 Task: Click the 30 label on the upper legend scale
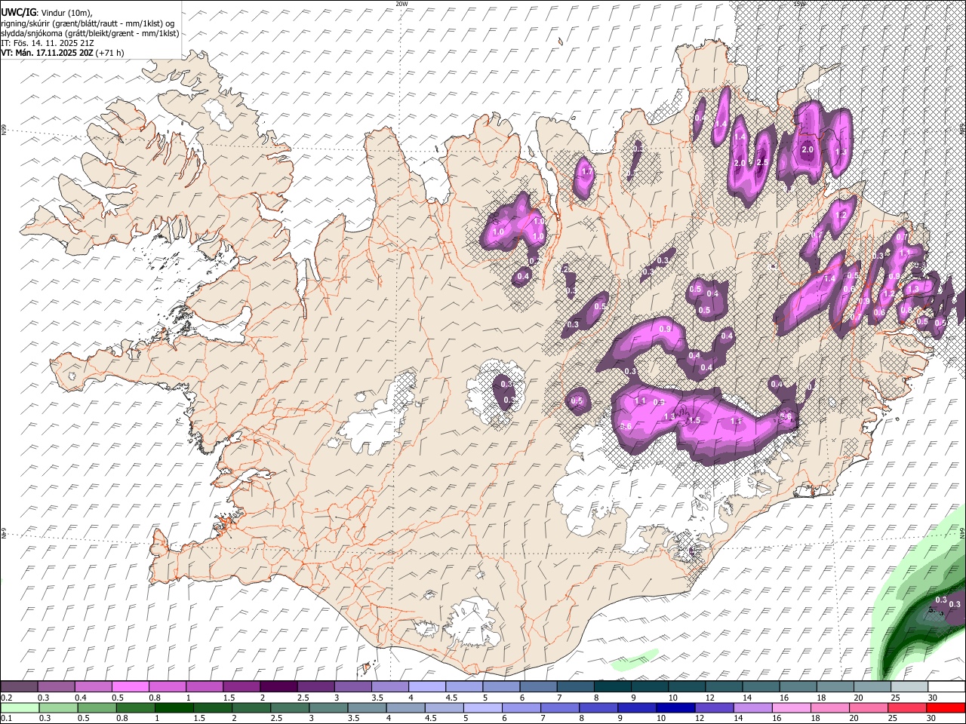coord(932,698)
